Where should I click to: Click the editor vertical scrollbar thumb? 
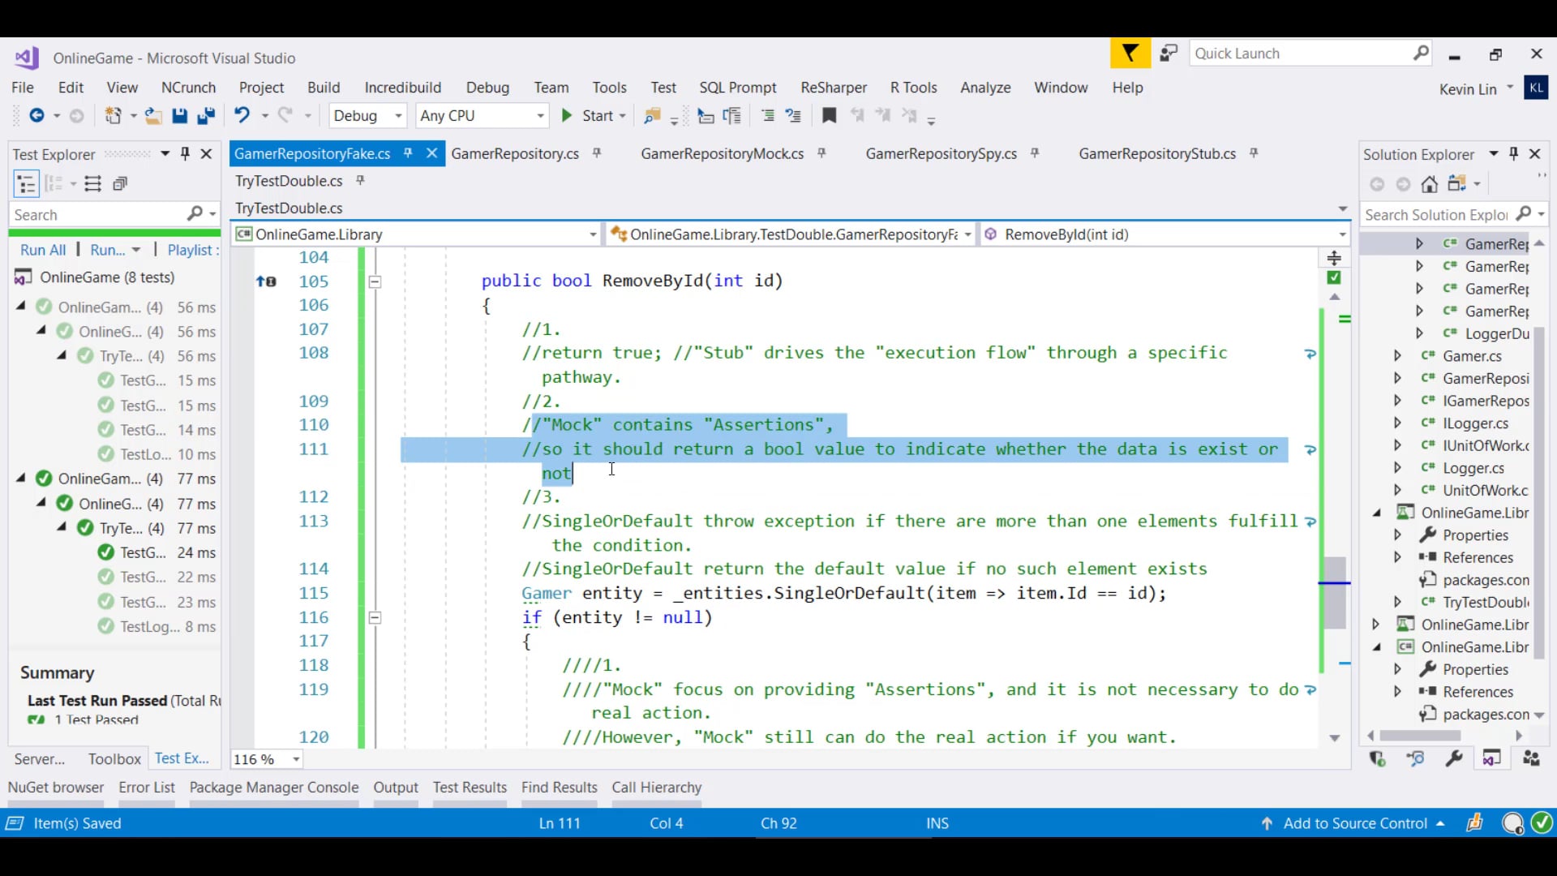coord(1335,592)
